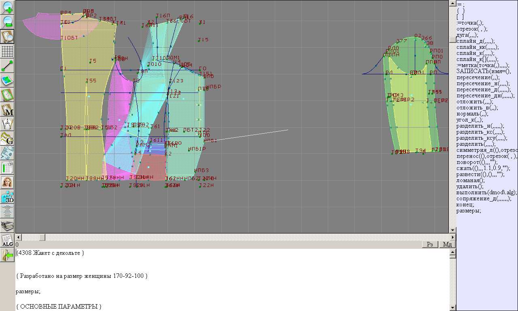Click the ALG algorithm icon
518x311 pixels.
7,240
